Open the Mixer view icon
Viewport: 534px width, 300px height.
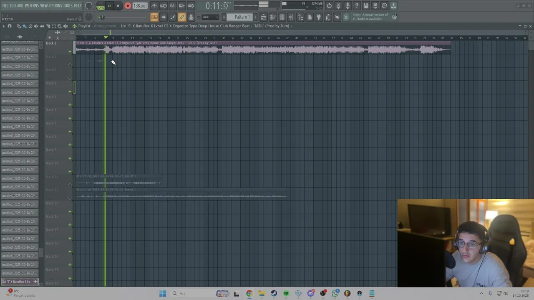pyautogui.click(x=291, y=17)
